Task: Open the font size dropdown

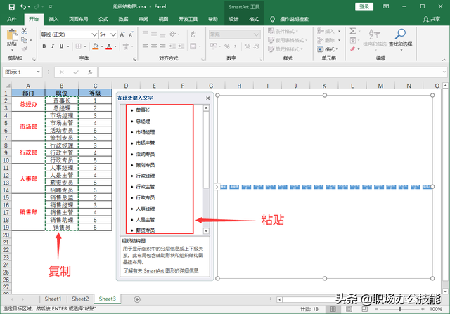Action: coord(113,34)
